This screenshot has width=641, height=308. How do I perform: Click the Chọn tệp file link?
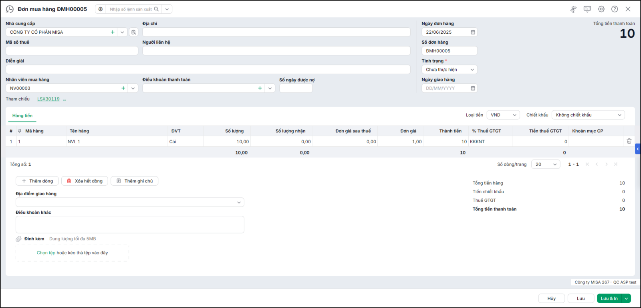click(46, 253)
